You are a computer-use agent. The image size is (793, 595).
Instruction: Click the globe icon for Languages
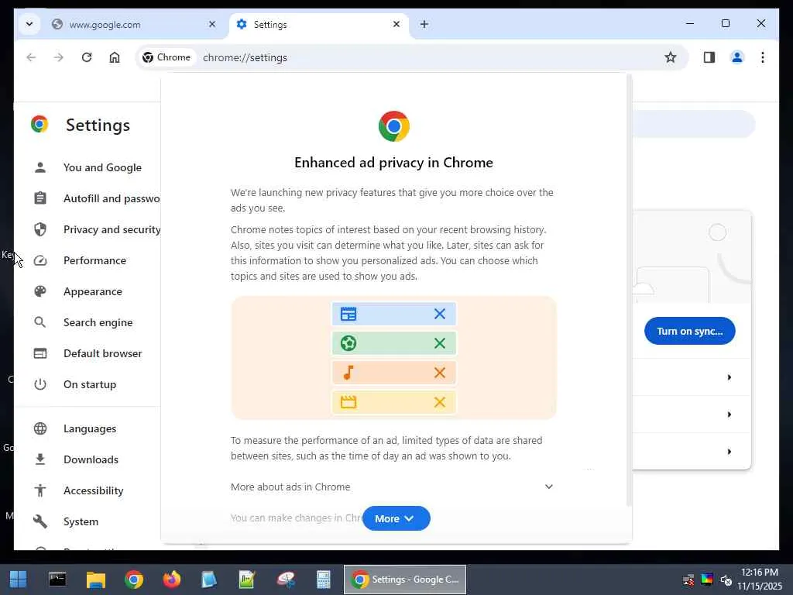pyautogui.click(x=40, y=428)
